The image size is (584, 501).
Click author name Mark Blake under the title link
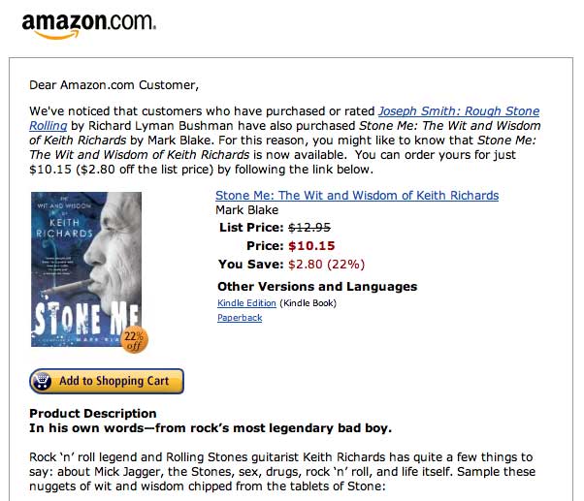(246, 210)
